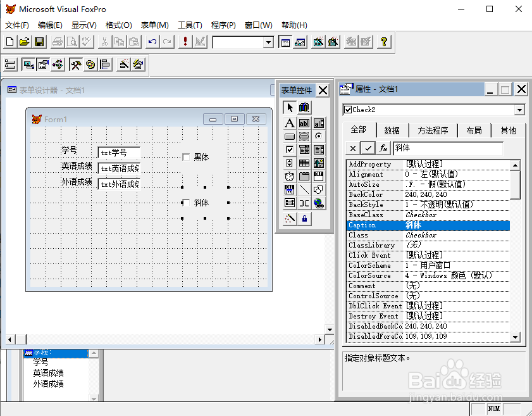
Task: Toggle the Properties window toolbar button
Action: click(43, 65)
